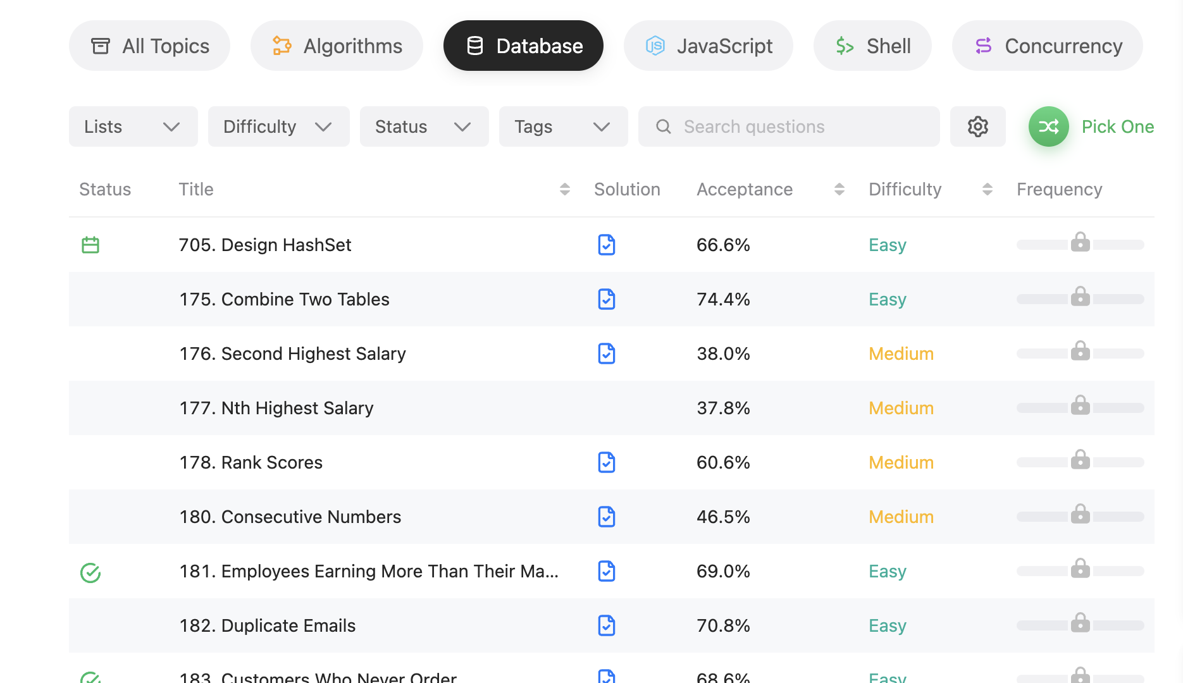
Task: Open problem 176. Second Highest Salary
Action: pos(292,354)
